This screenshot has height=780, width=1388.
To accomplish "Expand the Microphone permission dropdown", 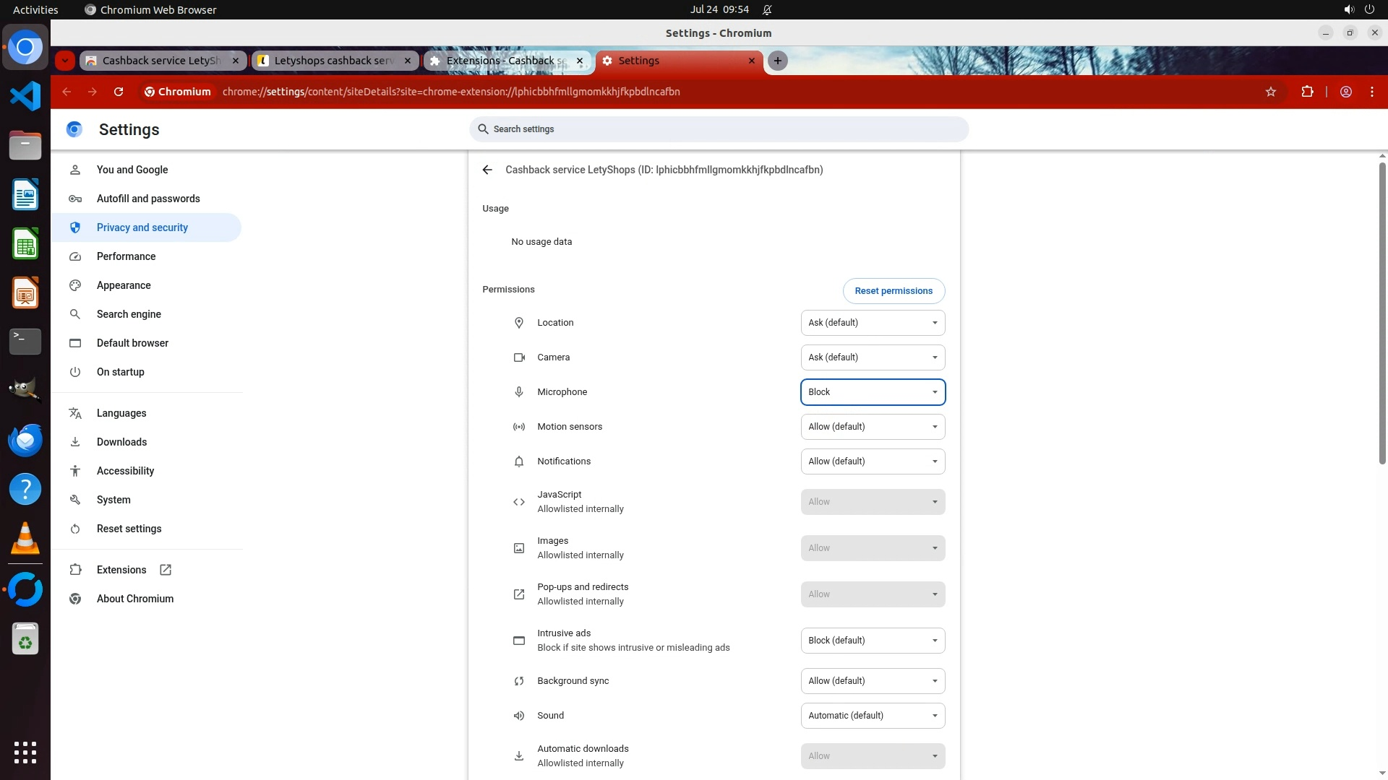I will [873, 392].
